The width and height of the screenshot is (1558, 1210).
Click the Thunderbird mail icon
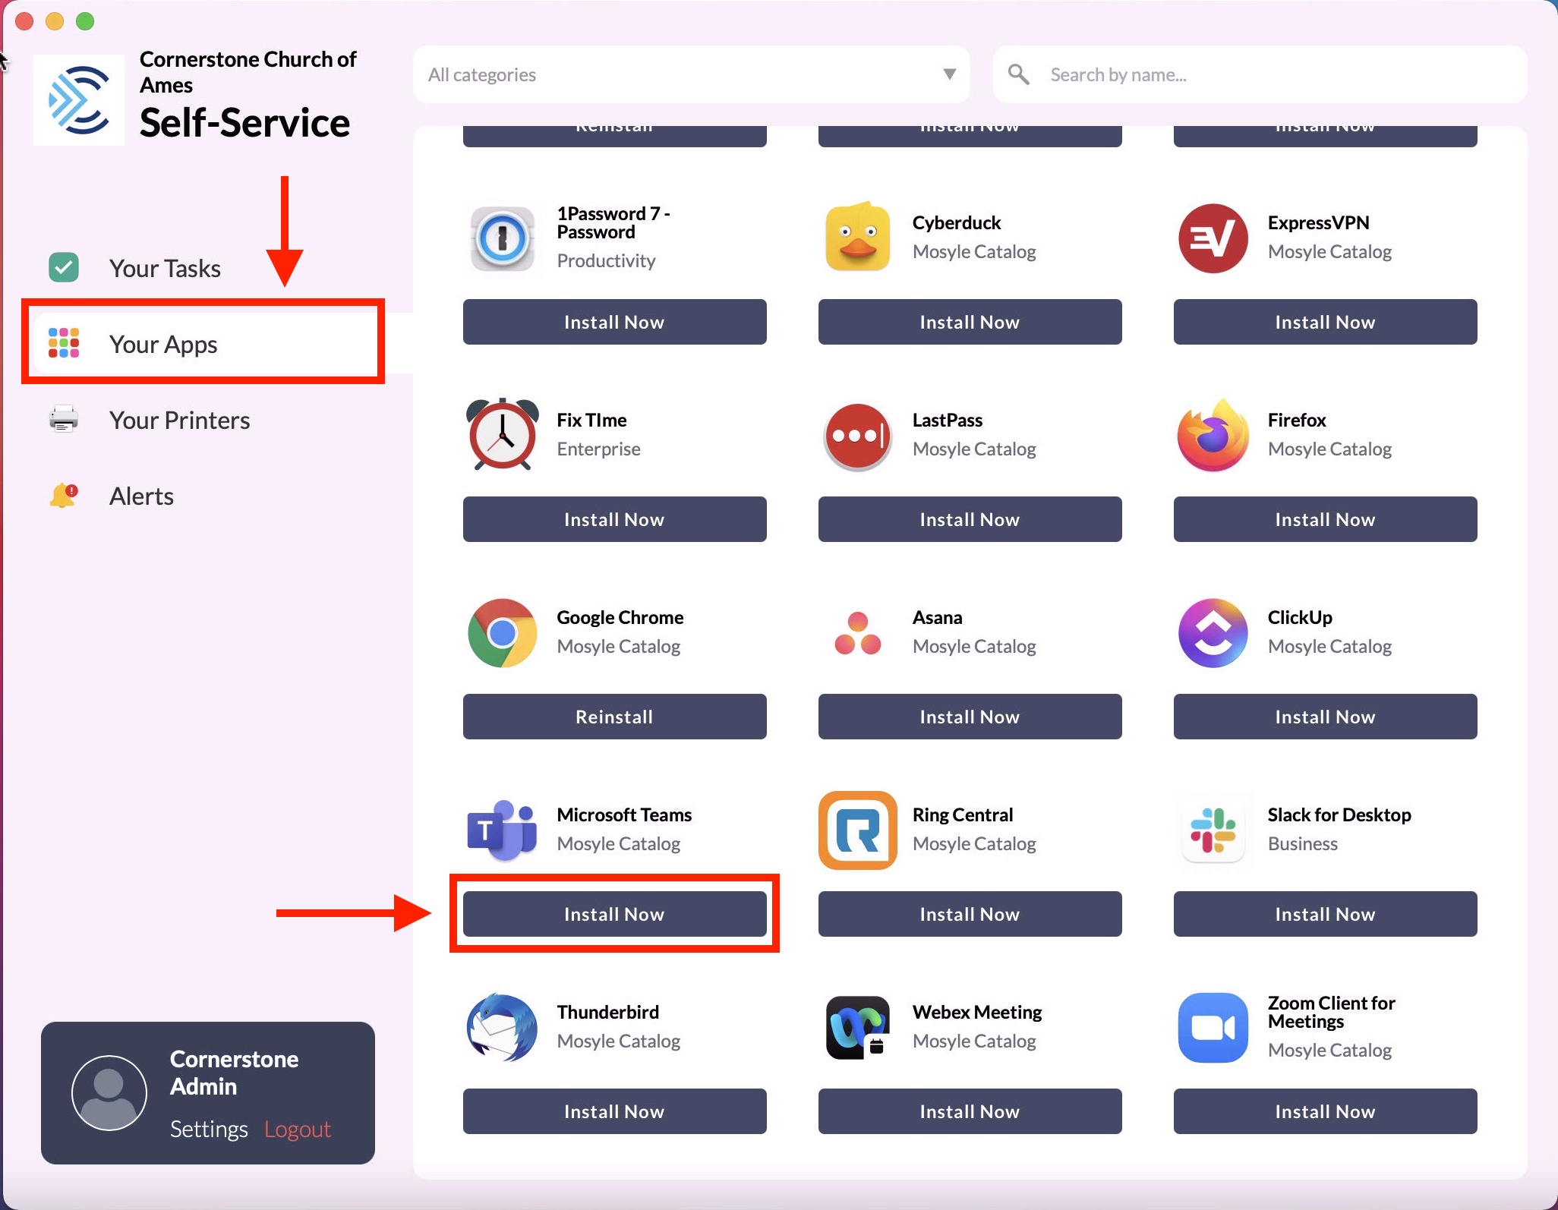[x=502, y=1027]
